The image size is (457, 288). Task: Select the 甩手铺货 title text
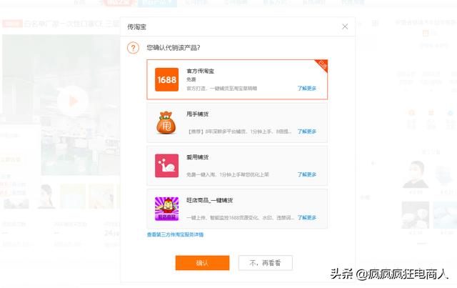pos(197,114)
